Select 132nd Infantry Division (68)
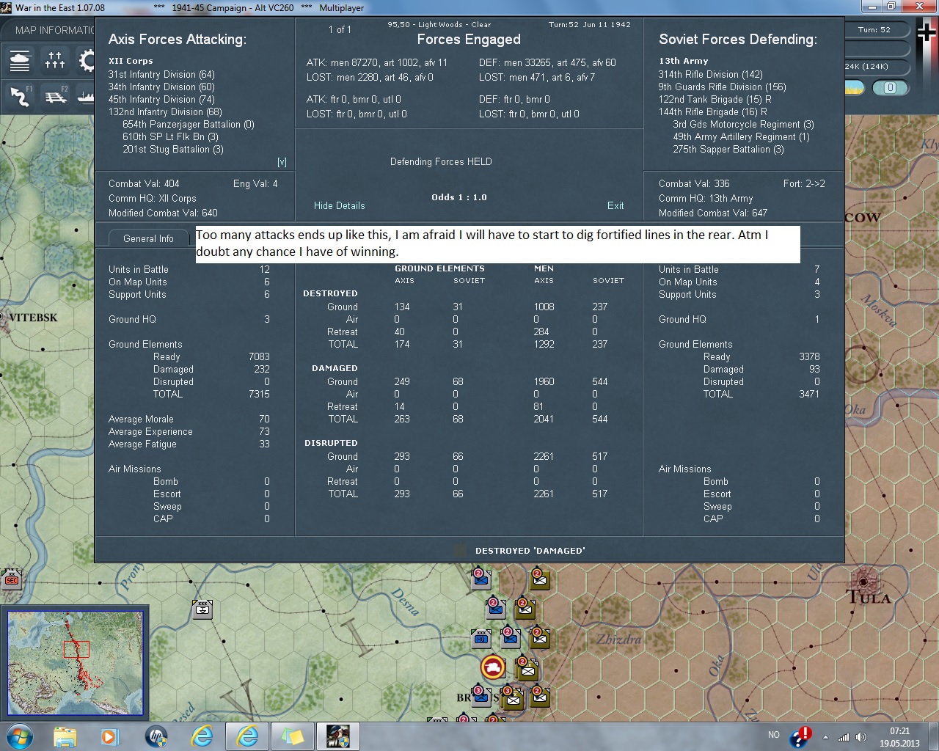Screen dimensions: 939x751 click(x=165, y=112)
